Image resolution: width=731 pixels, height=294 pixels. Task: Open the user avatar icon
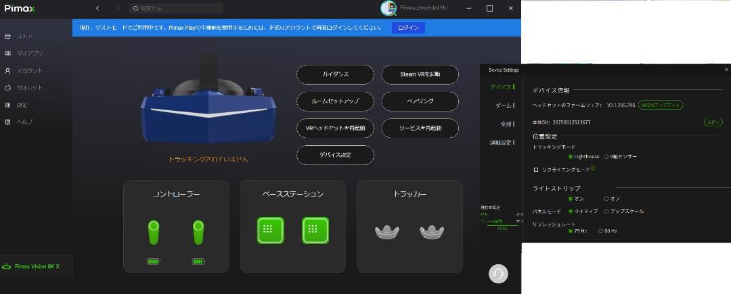[389, 8]
